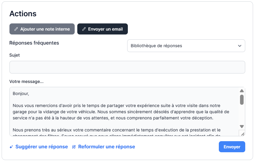Click the message box resize handle

[x=242, y=133]
